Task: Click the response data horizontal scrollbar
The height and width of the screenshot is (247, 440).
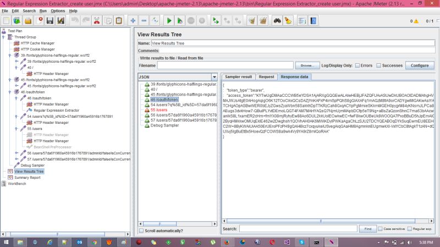Action: [321, 221]
